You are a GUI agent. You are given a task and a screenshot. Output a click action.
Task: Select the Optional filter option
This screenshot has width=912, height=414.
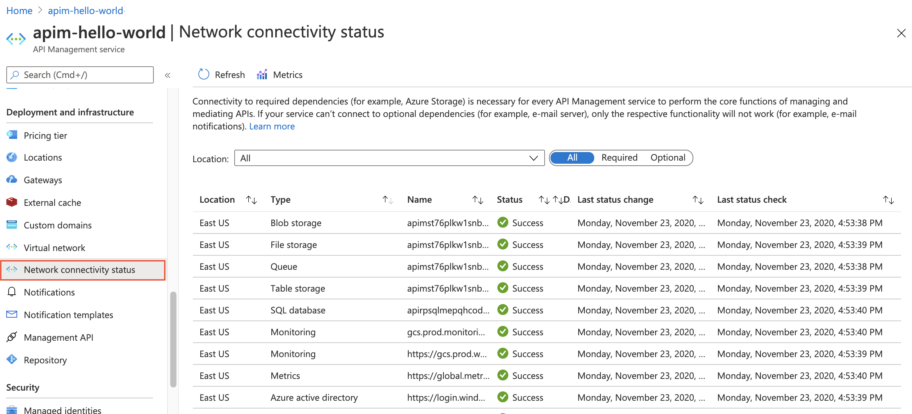(668, 157)
